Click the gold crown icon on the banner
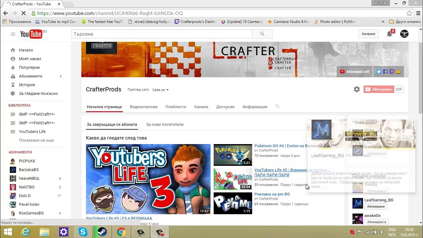This screenshot has width=423, height=238. [398, 72]
